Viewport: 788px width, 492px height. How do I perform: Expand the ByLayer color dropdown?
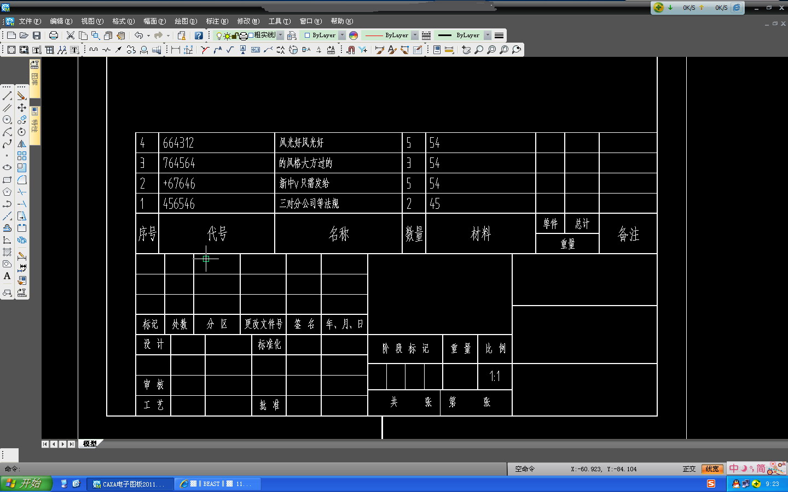(x=342, y=36)
